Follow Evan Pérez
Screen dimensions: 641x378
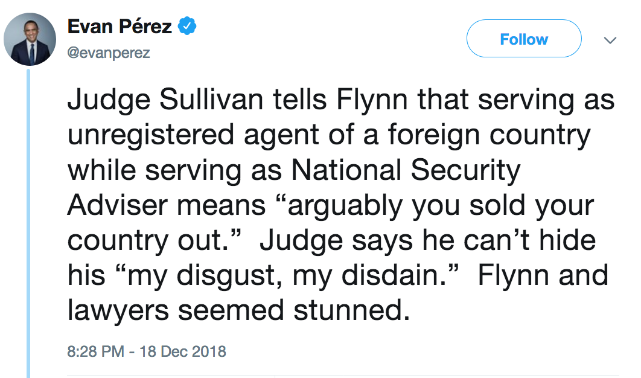[x=523, y=39]
